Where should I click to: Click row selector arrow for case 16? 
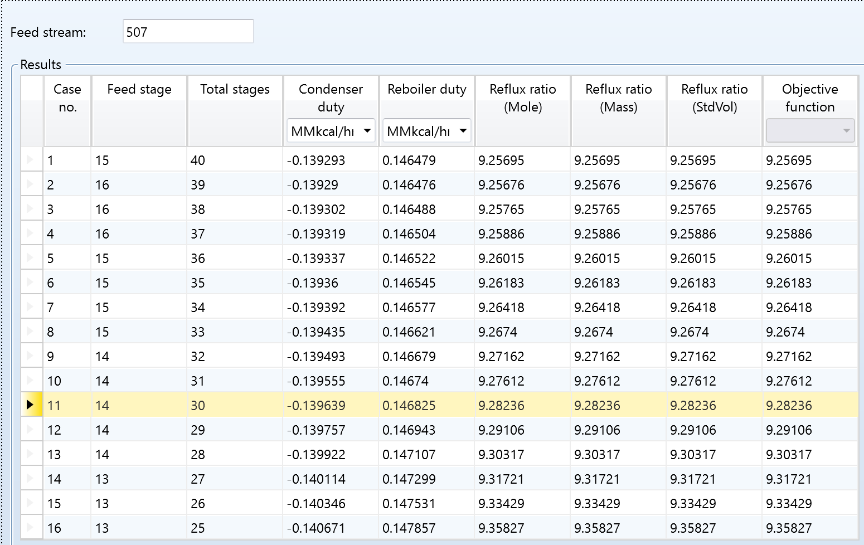point(31,528)
